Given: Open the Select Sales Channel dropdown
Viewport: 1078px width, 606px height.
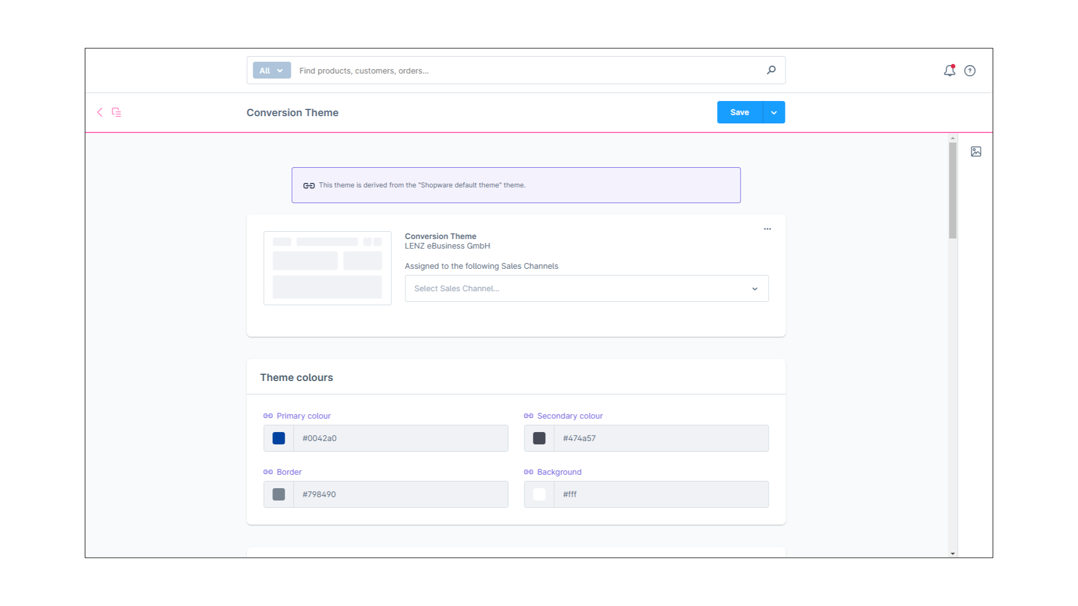Looking at the screenshot, I should tap(587, 288).
